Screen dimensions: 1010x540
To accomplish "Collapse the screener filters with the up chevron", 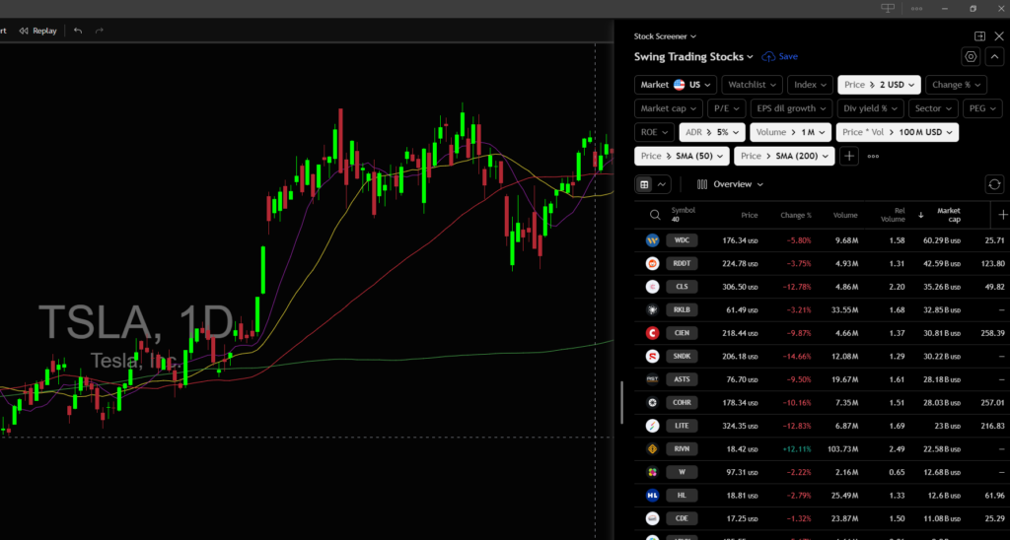I will pos(994,56).
